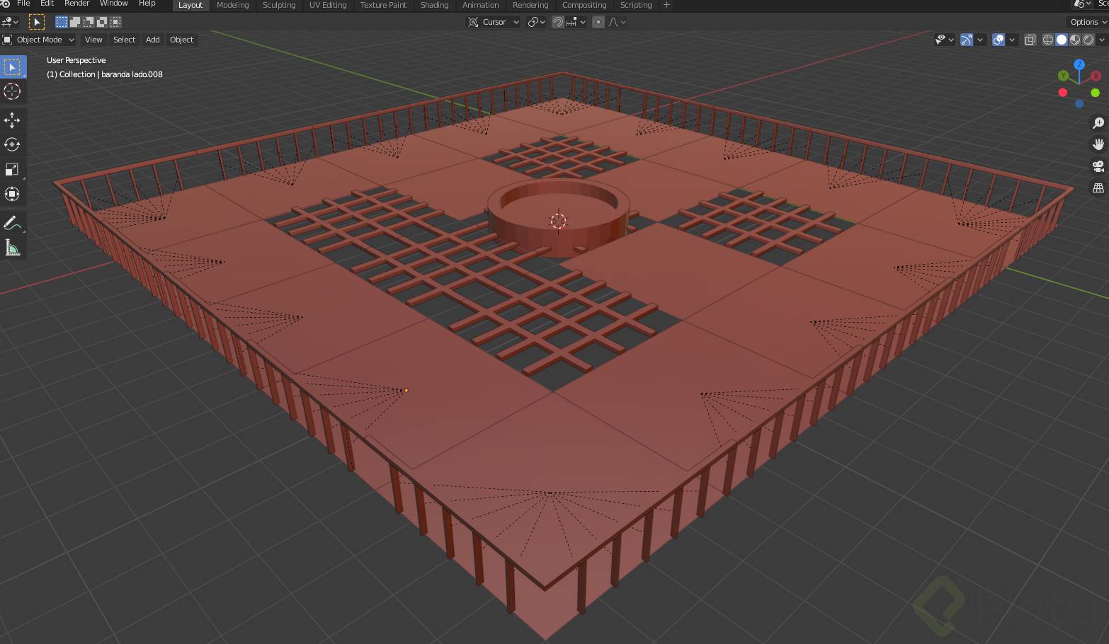Set selection mode to invert

click(x=102, y=22)
